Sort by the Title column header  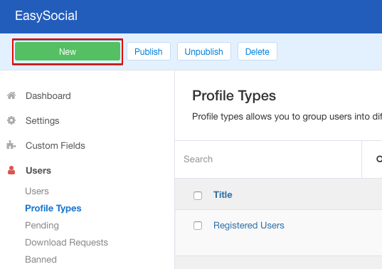click(x=223, y=195)
